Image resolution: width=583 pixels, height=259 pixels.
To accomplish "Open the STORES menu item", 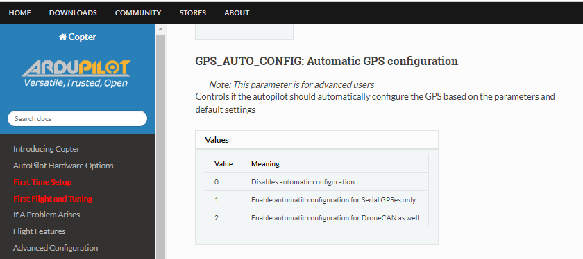I will [x=193, y=12].
